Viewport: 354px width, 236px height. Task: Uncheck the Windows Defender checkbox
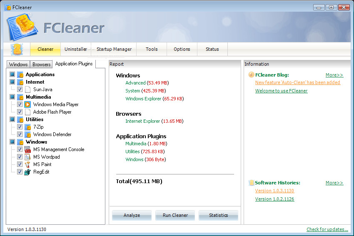20,134
